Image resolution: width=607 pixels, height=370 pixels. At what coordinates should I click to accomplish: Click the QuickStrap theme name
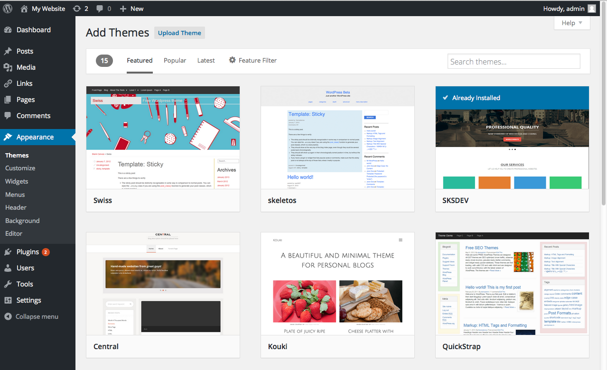point(461,346)
